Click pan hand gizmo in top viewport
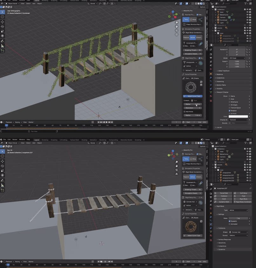 click(177, 26)
